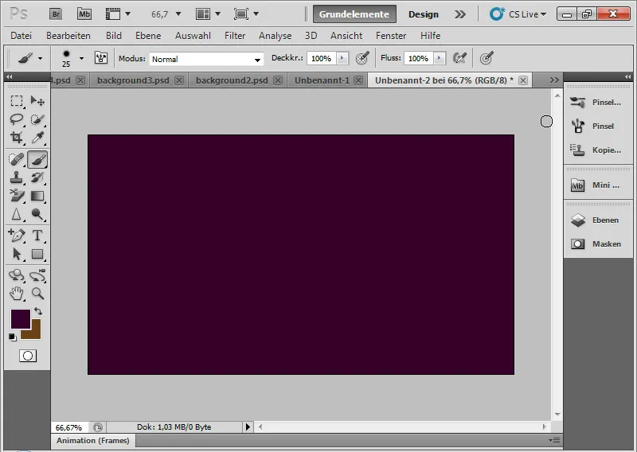
Task: Launch Adobe Bridge from Br icon
Action: pyautogui.click(x=56, y=14)
